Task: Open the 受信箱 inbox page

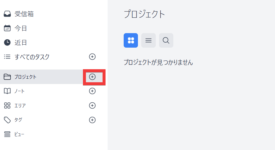Action: pos(24,14)
